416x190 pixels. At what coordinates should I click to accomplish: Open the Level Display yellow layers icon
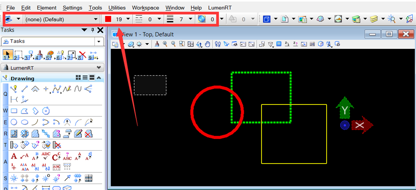[374, 19]
